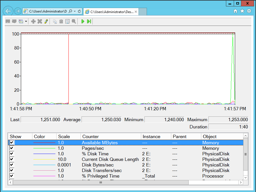The width and height of the screenshot is (256, 192).
Task: Click the green Pages/sec color line
Action: point(44,148)
